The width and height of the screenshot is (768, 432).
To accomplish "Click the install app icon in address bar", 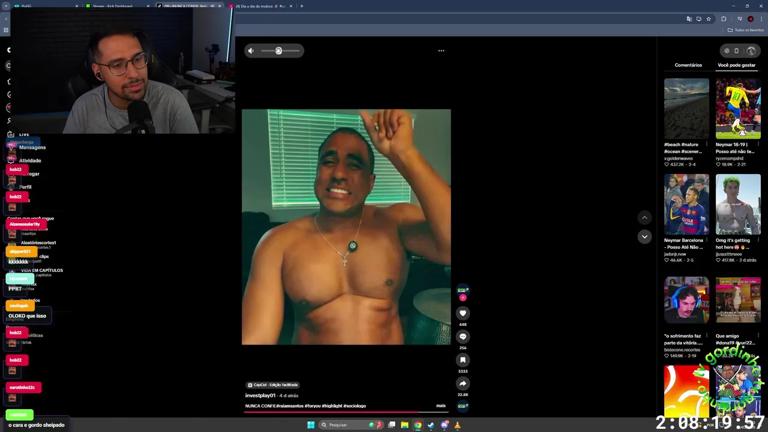I will point(699,19).
